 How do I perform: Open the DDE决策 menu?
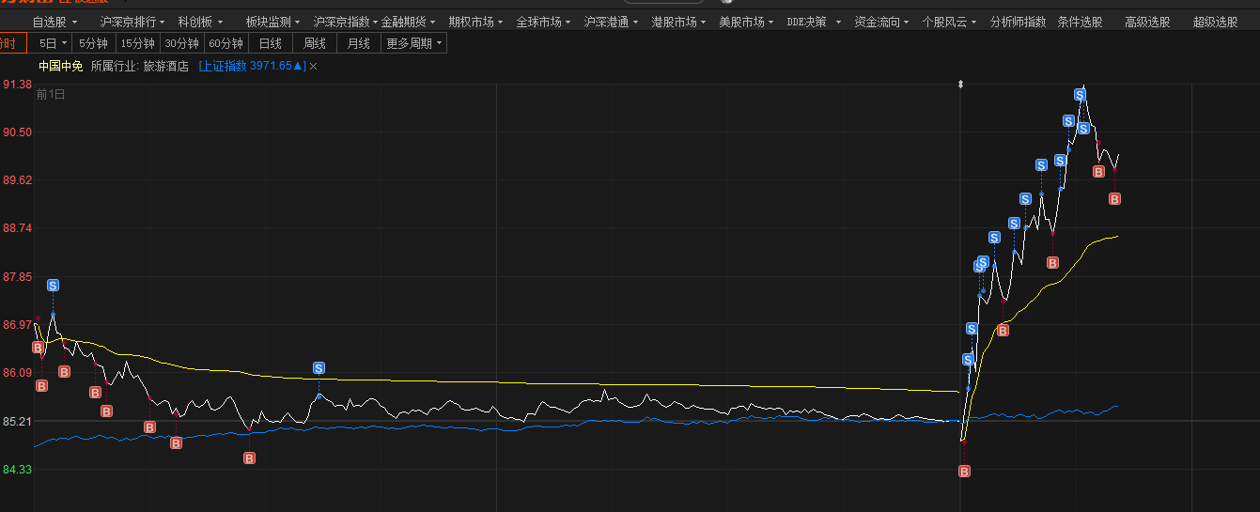(814, 22)
